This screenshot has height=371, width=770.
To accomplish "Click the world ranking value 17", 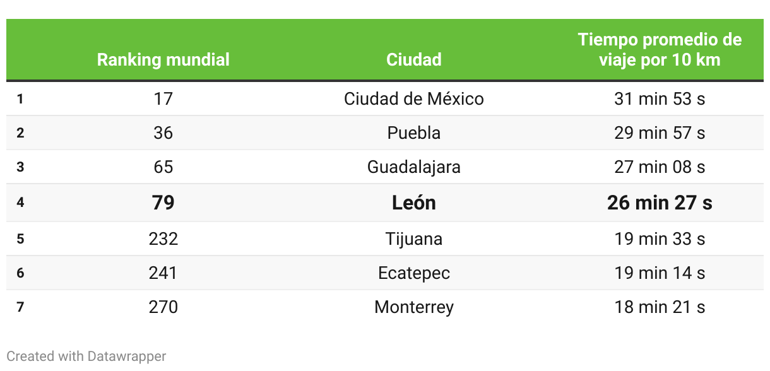I will (163, 99).
